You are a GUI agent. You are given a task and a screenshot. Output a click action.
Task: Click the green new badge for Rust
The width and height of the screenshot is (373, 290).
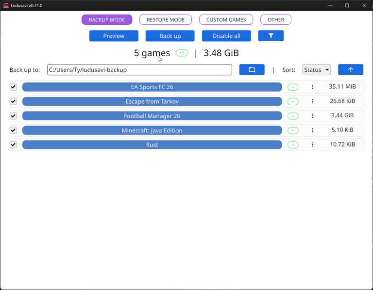coord(293,145)
